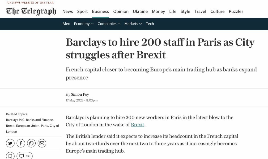
Task: Switch to the Opinion section
Action: (x=121, y=11)
